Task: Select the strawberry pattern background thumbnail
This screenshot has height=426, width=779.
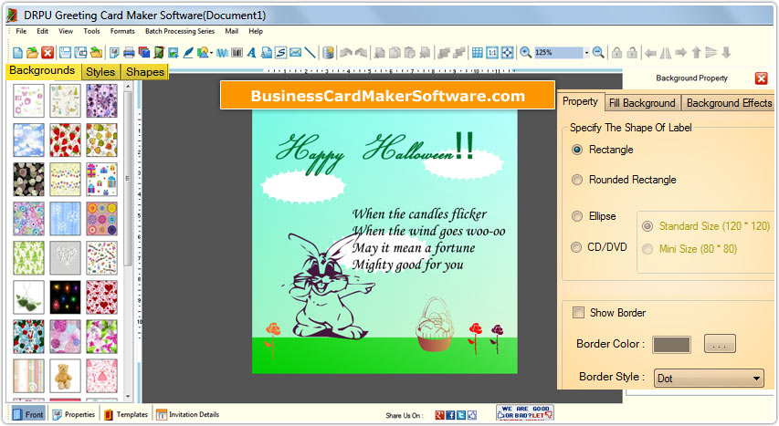Action: coord(65,140)
